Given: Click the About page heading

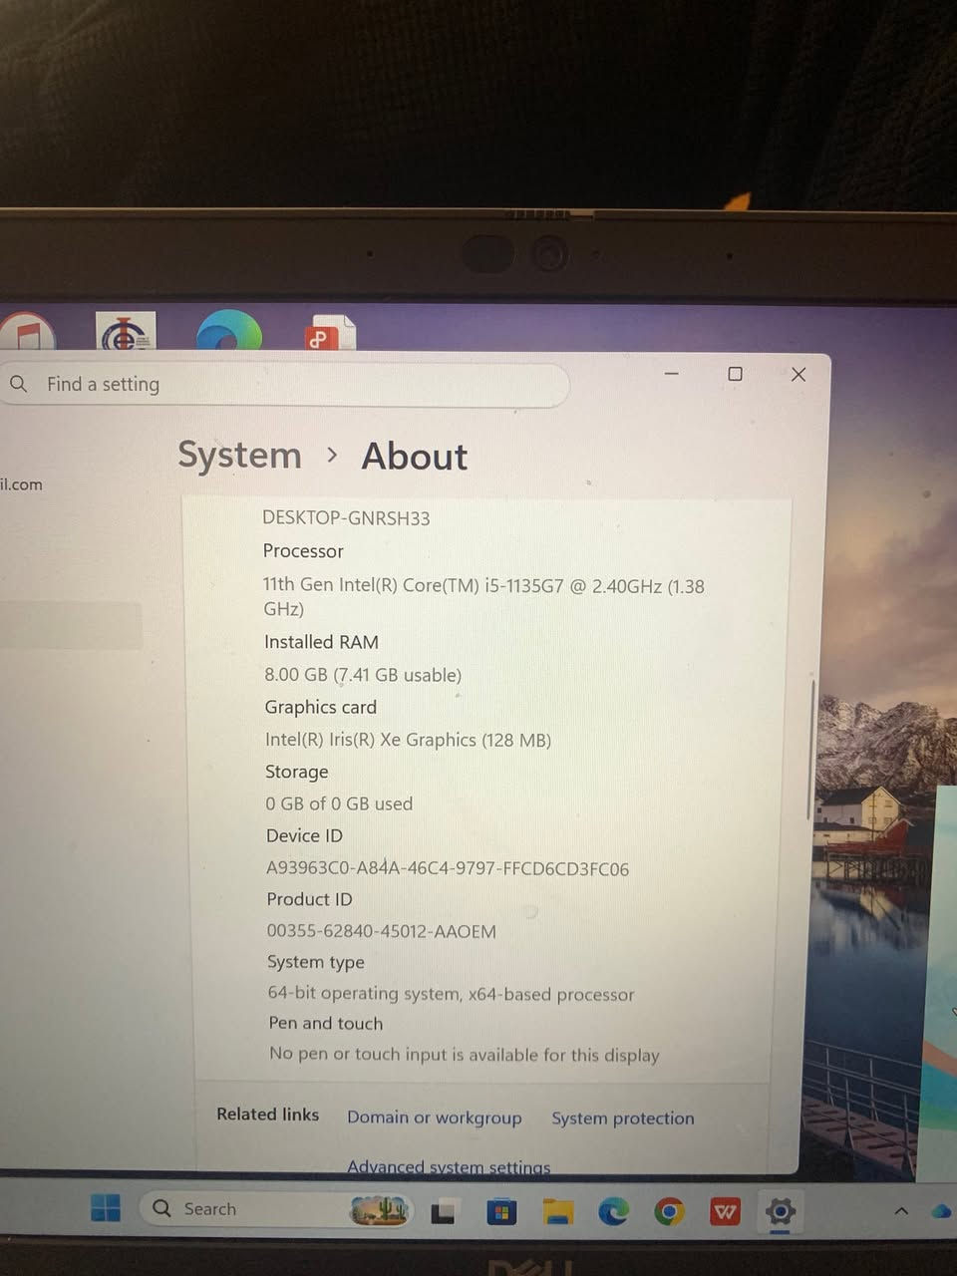Looking at the screenshot, I should point(414,456).
